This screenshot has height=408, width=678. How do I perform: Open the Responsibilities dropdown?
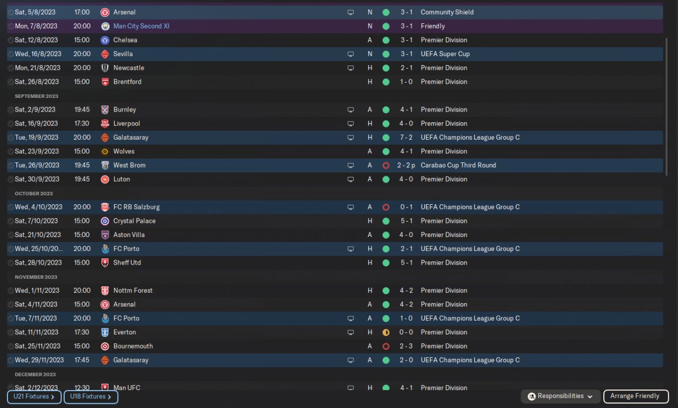click(x=560, y=396)
